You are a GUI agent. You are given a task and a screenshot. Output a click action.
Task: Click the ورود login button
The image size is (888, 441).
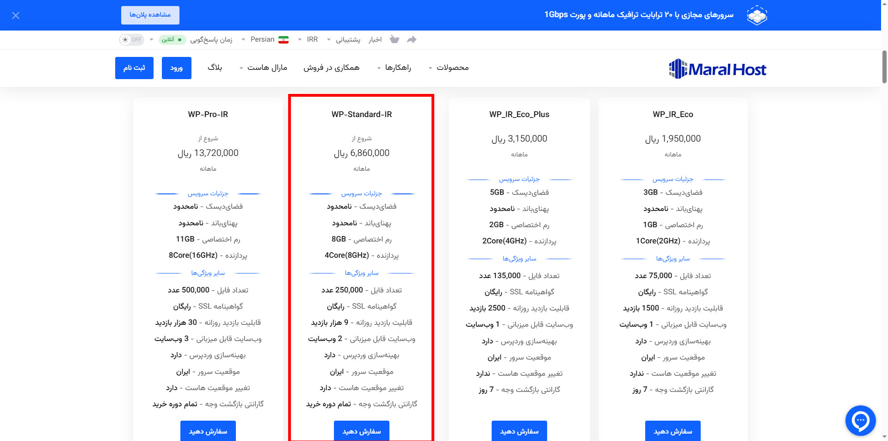(176, 68)
